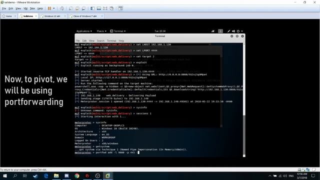Enter full screen mode from the toolbar
This screenshot has width=320, height=180.
click(105, 8)
